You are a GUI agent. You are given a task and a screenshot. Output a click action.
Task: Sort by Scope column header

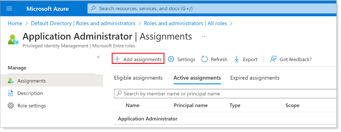[292, 105]
